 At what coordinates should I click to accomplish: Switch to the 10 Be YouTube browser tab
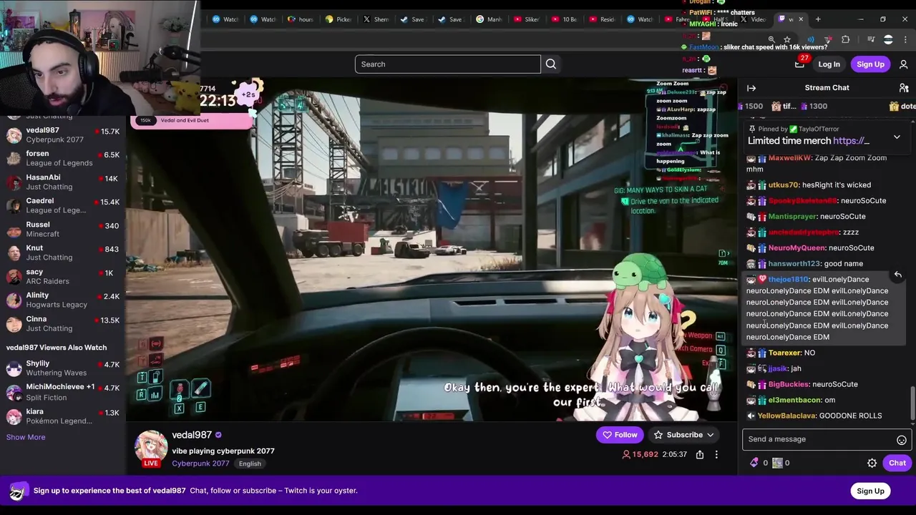point(564,19)
